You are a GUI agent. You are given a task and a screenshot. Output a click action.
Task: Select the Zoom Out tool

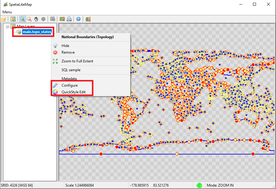coord(29,19)
